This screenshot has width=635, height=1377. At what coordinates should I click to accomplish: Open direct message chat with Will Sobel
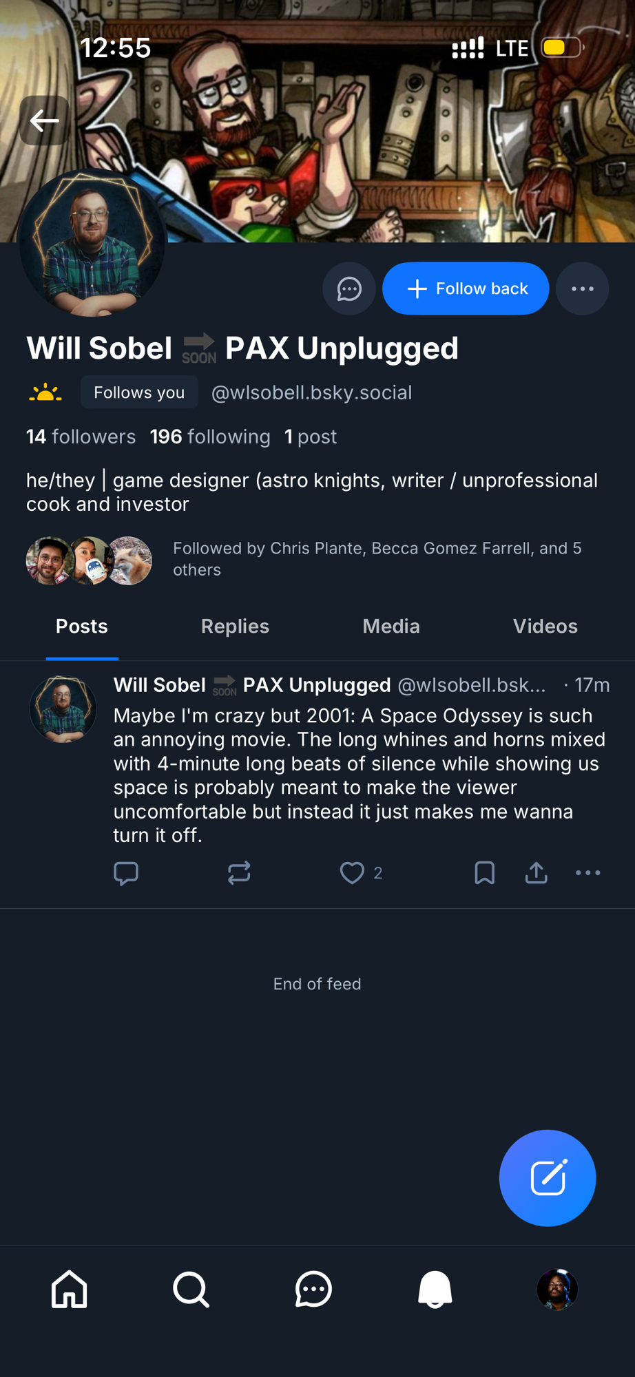pos(349,288)
